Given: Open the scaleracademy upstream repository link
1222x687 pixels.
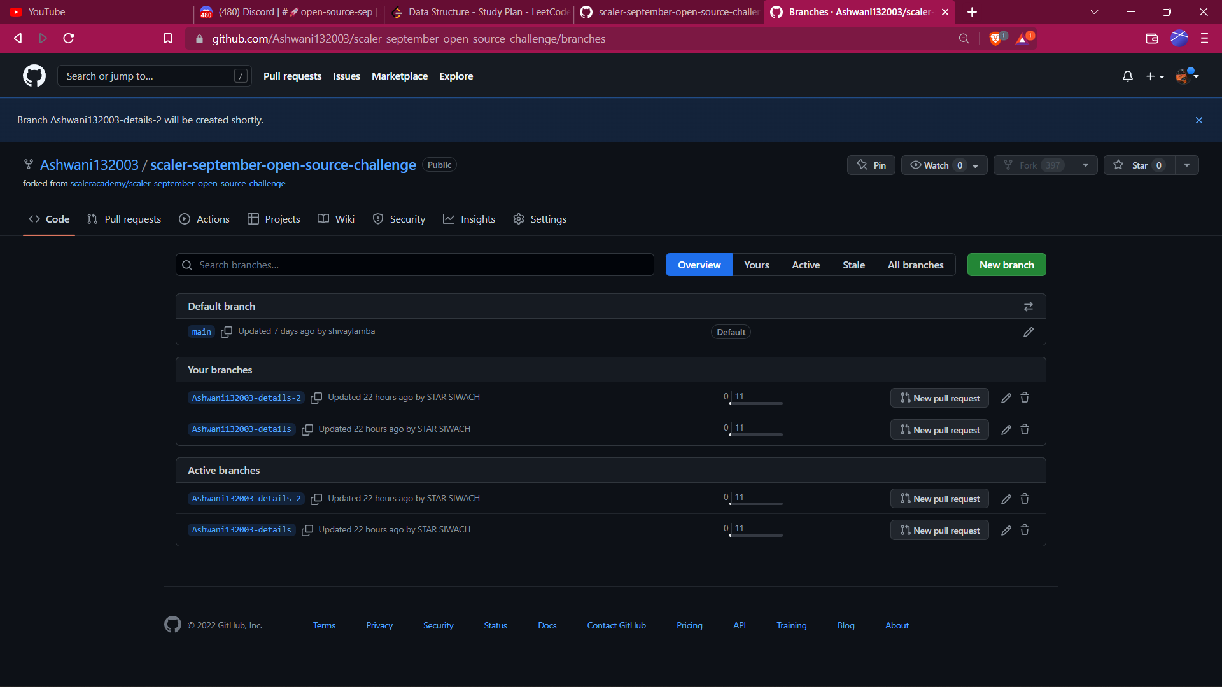Looking at the screenshot, I should tap(178, 184).
